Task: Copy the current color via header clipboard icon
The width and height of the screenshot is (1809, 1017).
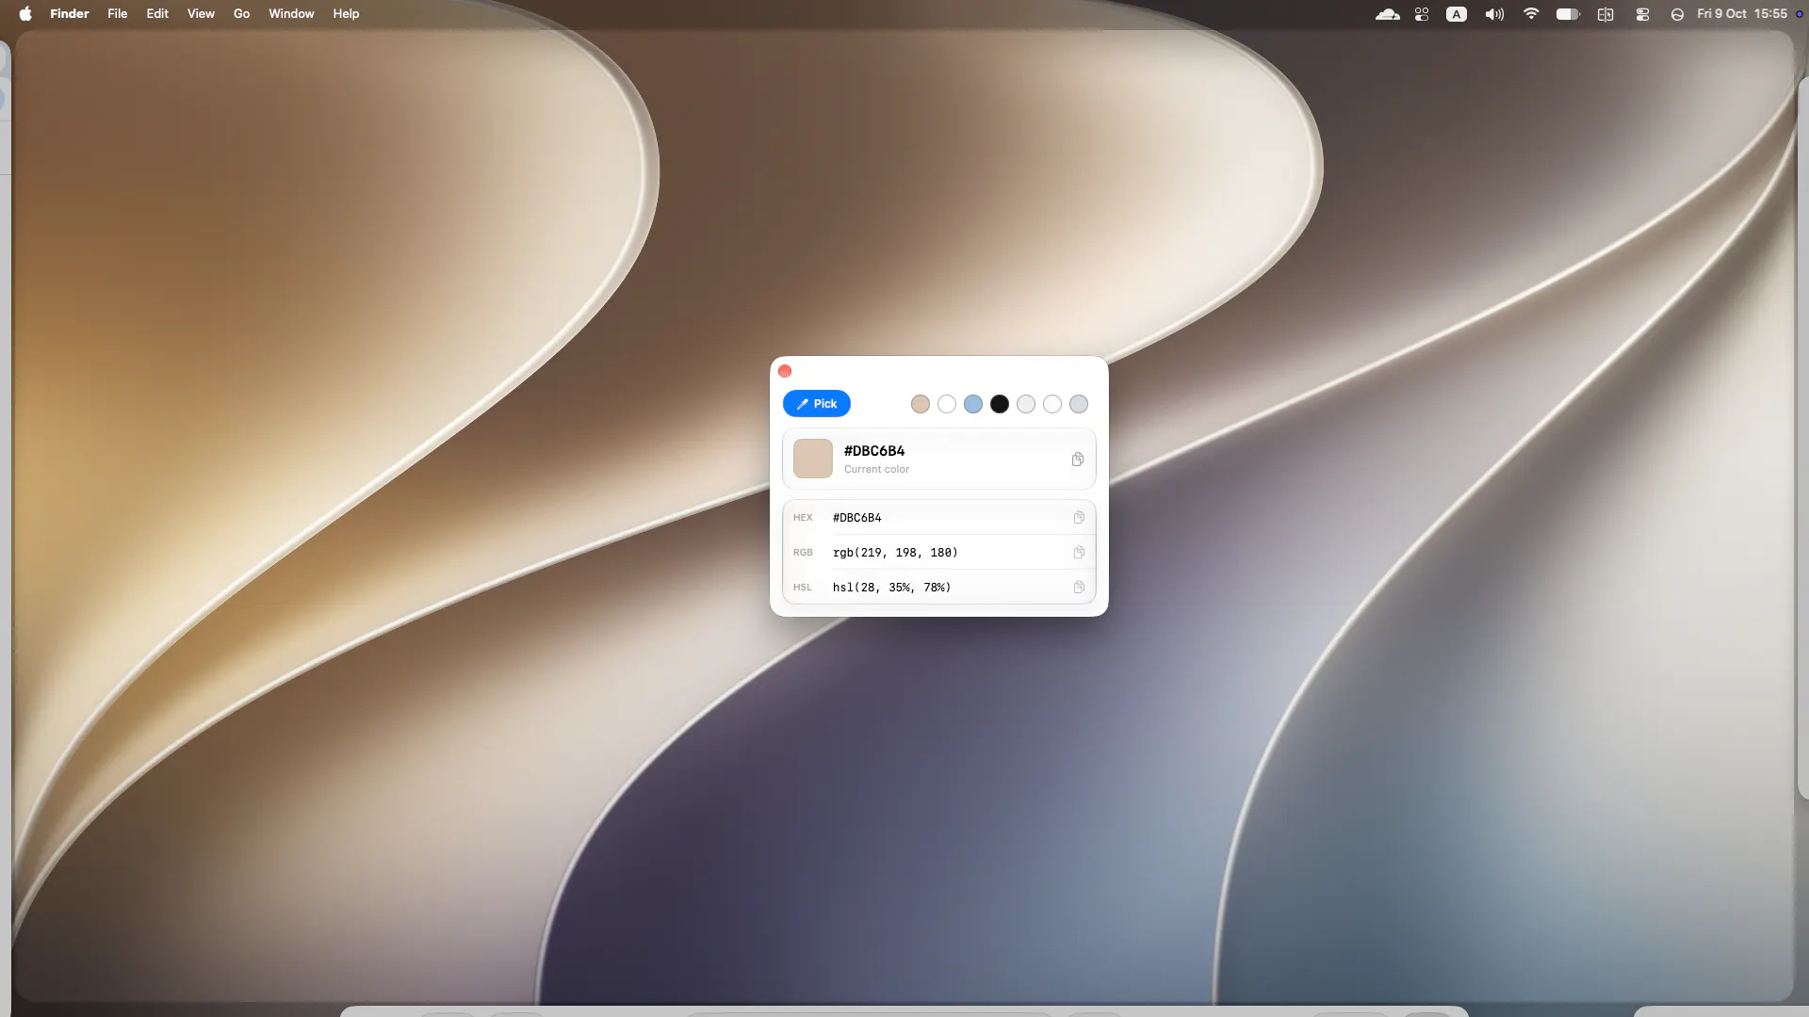Action: pos(1077,460)
